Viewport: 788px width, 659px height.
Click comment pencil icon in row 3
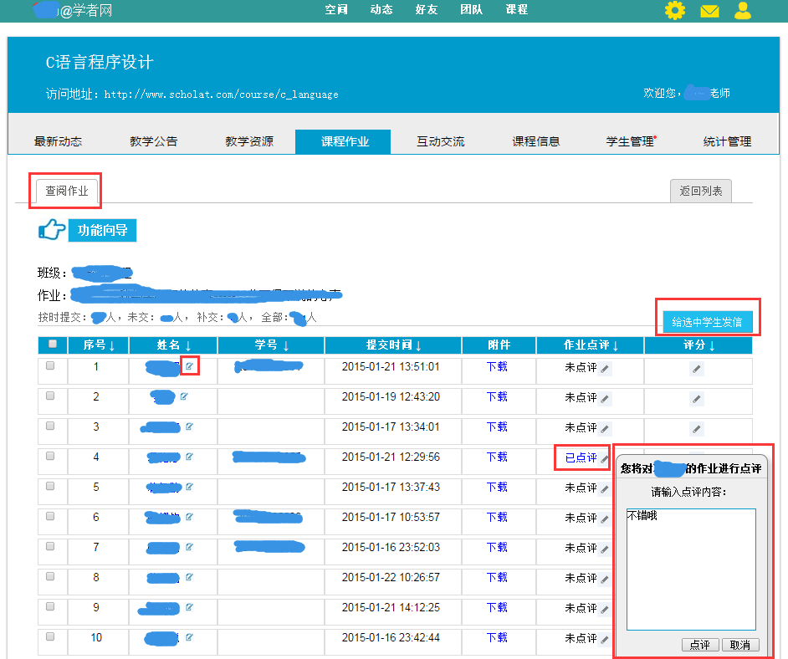tap(605, 429)
